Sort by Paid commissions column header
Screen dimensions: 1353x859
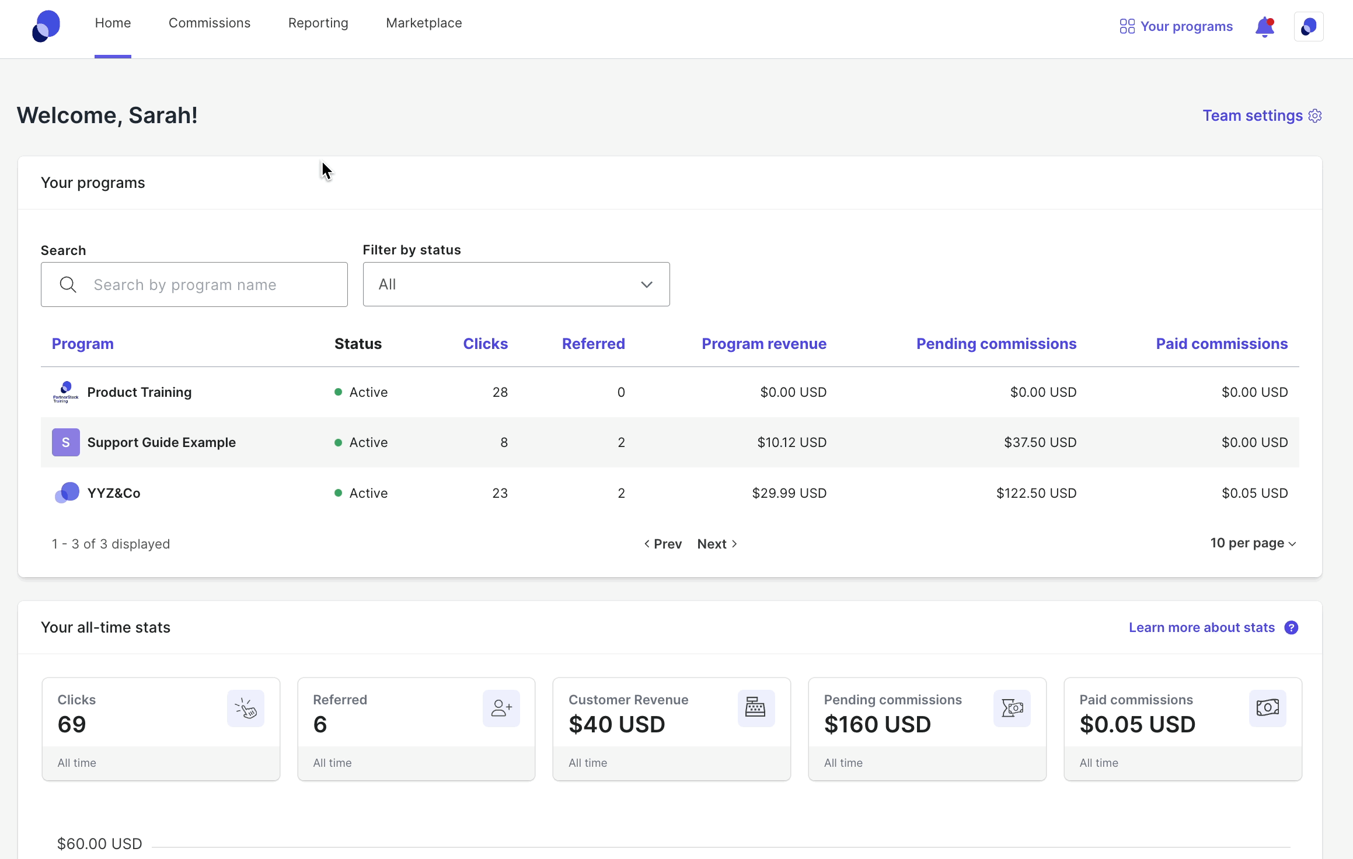pos(1222,344)
